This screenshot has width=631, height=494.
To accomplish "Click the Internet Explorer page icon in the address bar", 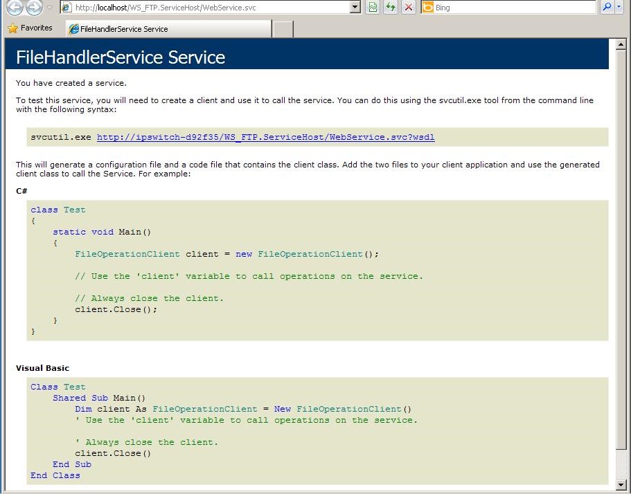I will coord(66,8).
